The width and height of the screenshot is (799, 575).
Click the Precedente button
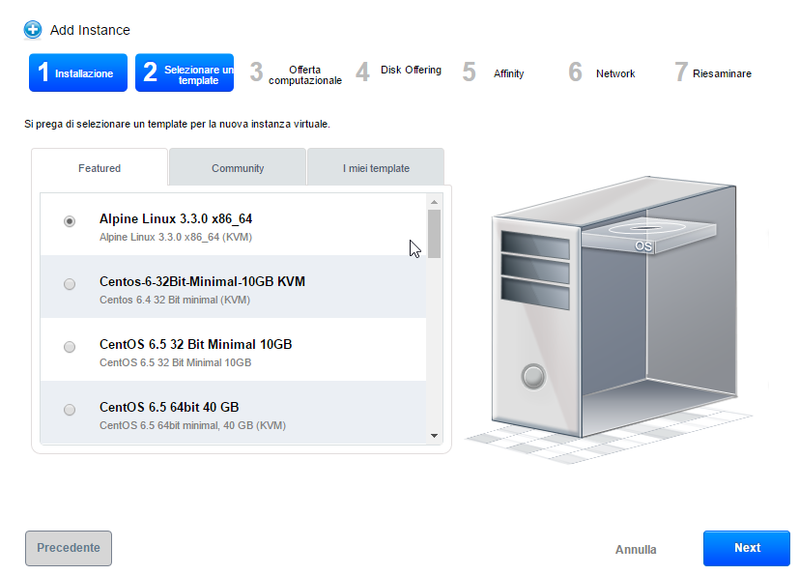(69, 548)
